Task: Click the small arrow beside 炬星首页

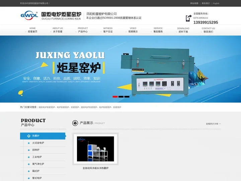Action: coord(26,32)
